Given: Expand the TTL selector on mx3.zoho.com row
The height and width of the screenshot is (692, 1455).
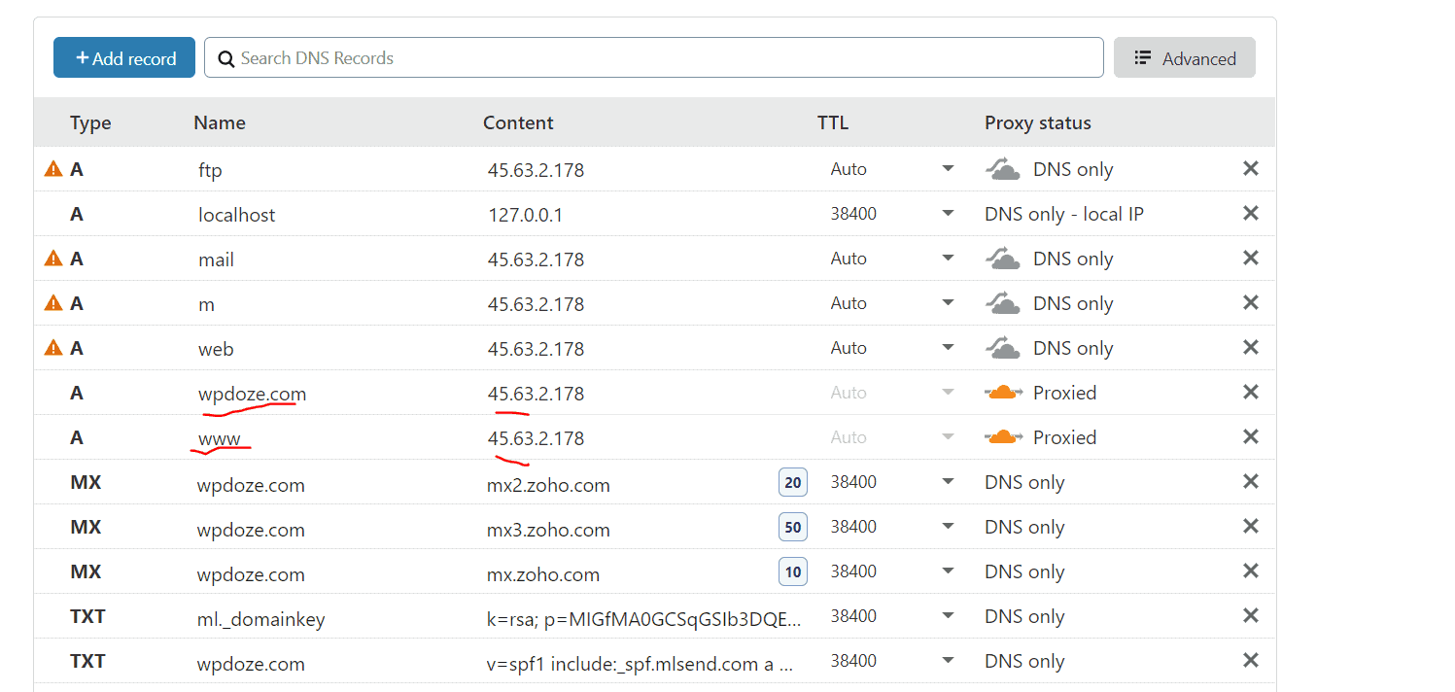Looking at the screenshot, I should pos(947,526).
